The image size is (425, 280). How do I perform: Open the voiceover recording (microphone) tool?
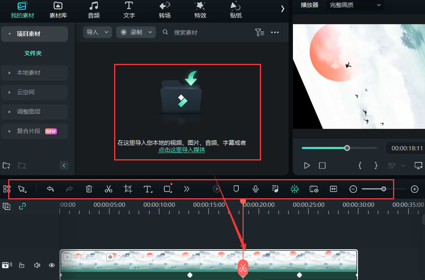click(256, 189)
